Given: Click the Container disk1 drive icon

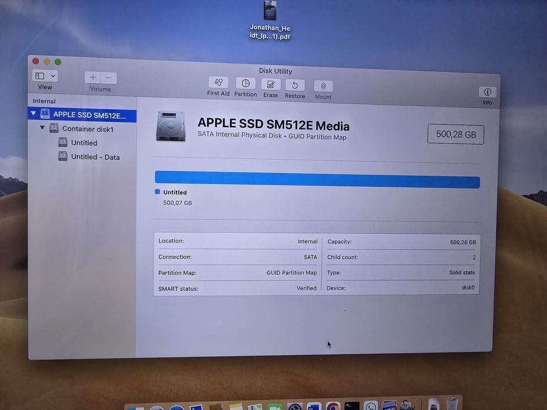Looking at the screenshot, I should (54, 128).
